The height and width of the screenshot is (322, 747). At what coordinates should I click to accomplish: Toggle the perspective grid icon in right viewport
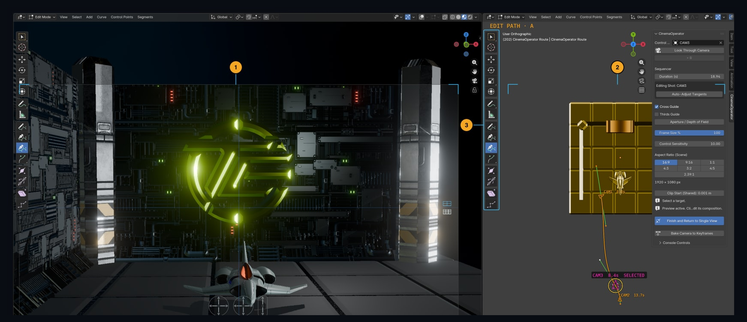642,90
